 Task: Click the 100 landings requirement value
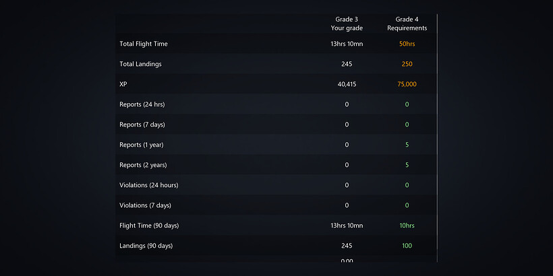click(x=407, y=246)
